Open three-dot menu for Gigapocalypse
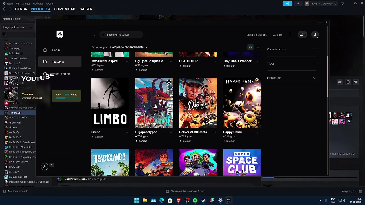365x205 pixels. [x=170, y=132]
